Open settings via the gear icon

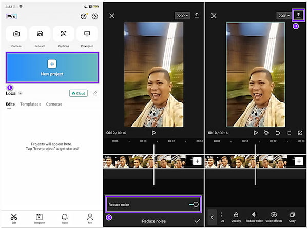pos(94,16)
